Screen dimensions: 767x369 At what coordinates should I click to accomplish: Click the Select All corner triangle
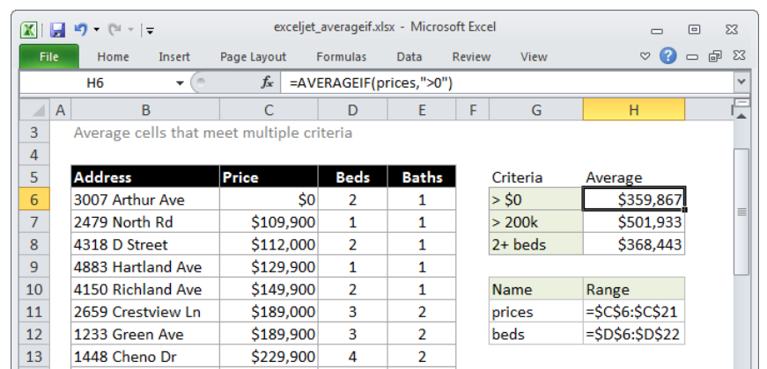(37, 111)
